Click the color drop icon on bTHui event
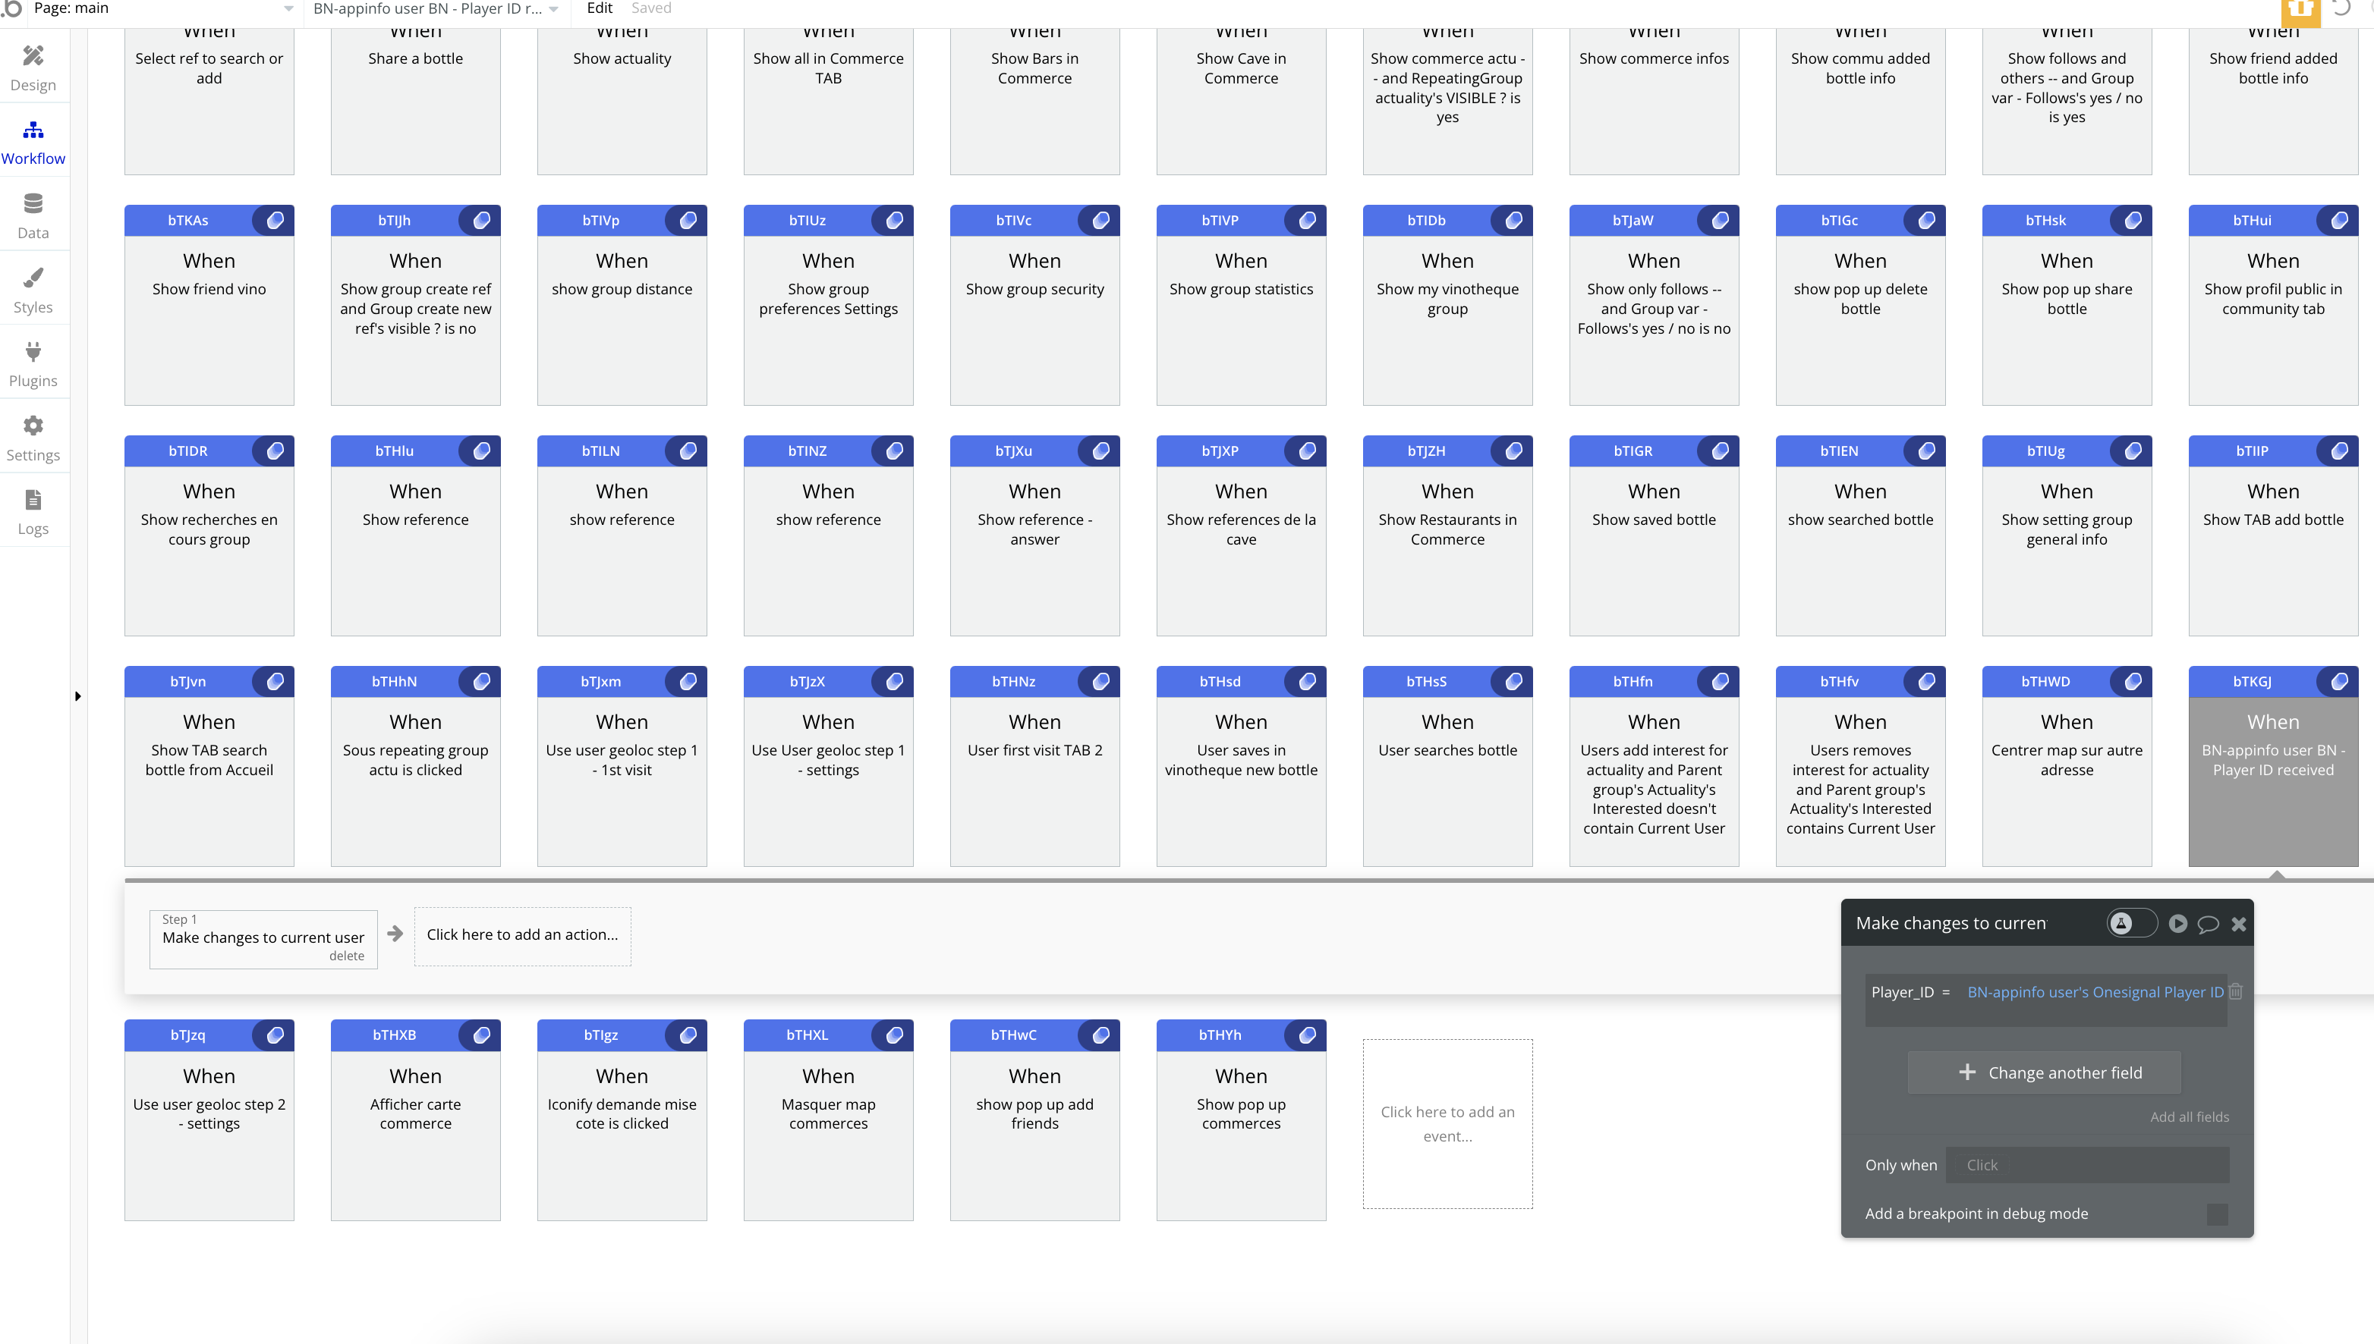The height and width of the screenshot is (1344, 2374). 2339,220
